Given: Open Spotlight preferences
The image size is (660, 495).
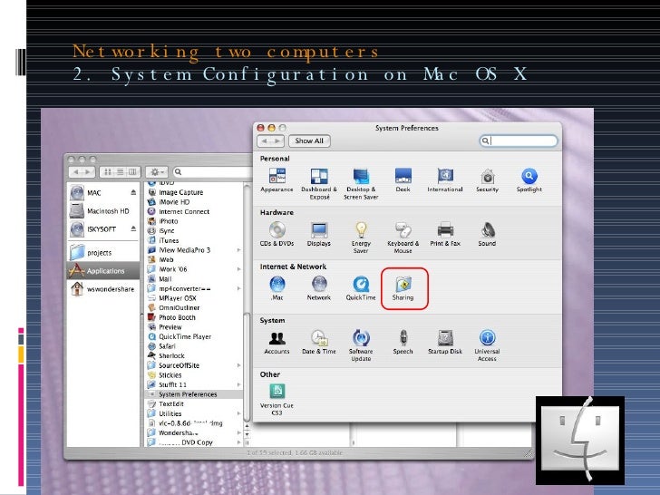Looking at the screenshot, I should pos(529,180).
